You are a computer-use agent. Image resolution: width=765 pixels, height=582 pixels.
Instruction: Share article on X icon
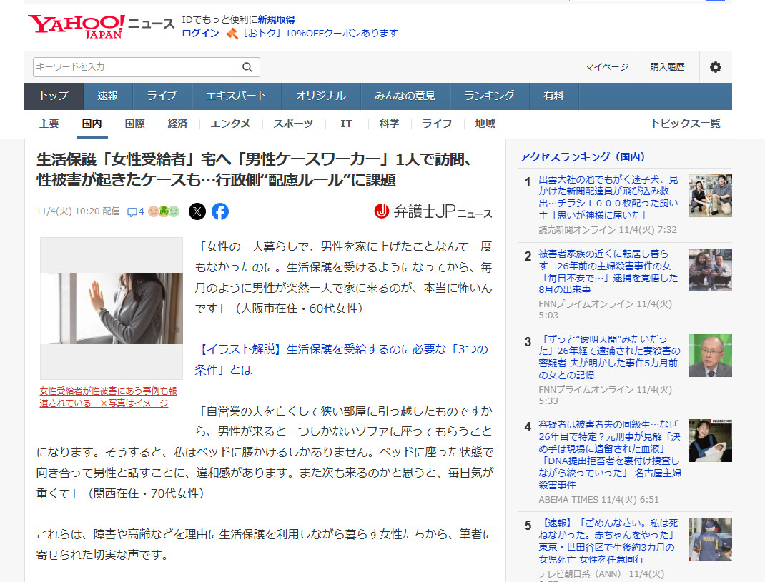click(x=197, y=211)
